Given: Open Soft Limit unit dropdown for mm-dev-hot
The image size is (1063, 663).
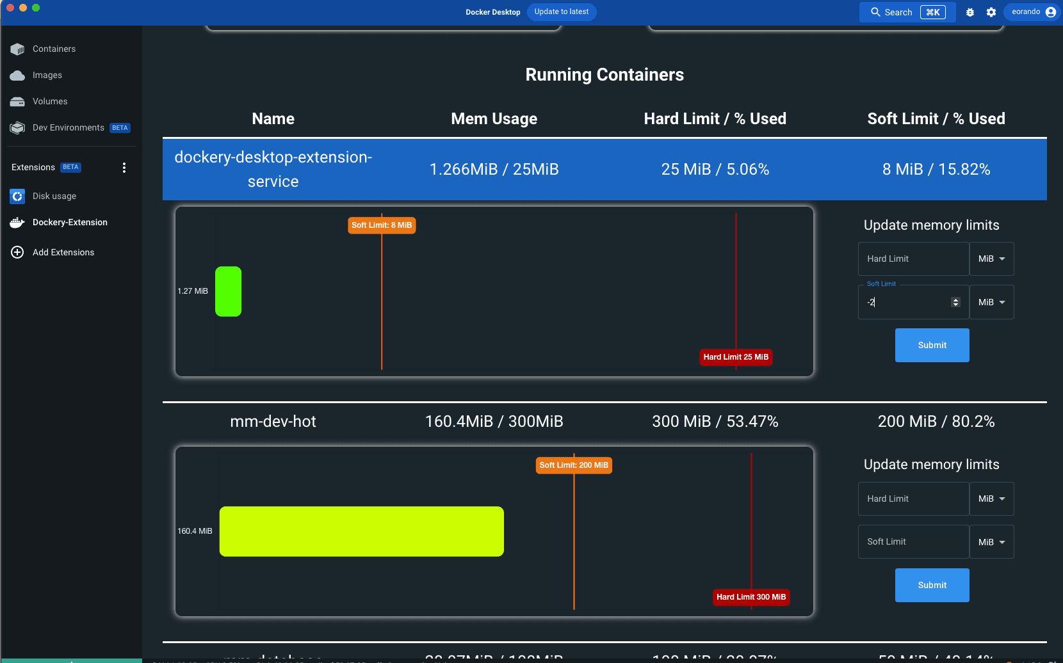Looking at the screenshot, I should click(991, 542).
